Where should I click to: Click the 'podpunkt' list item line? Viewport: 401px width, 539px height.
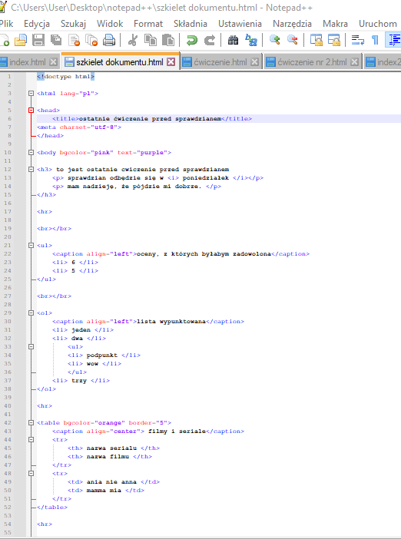click(104, 355)
